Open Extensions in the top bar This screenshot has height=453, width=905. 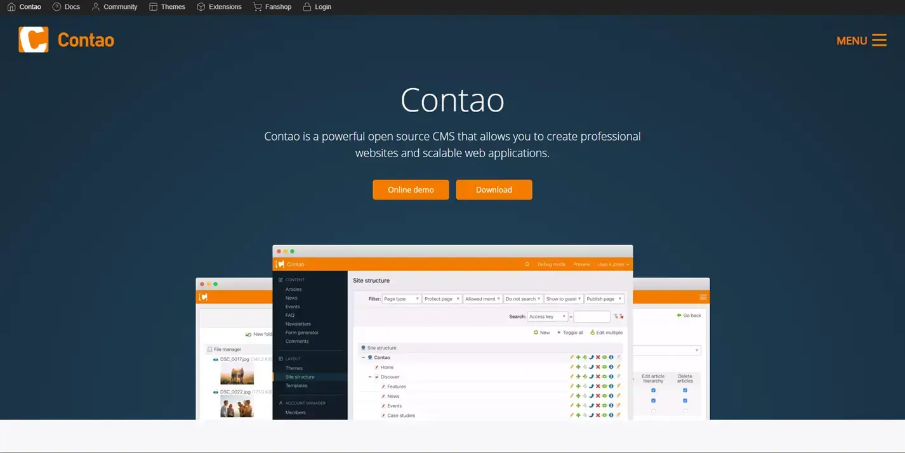pyautogui.click(x=219, y=7)
